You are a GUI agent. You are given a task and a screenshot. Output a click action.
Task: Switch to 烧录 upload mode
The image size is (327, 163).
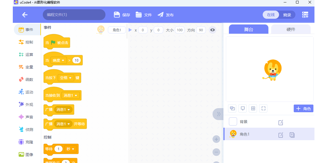click(287, 15)
